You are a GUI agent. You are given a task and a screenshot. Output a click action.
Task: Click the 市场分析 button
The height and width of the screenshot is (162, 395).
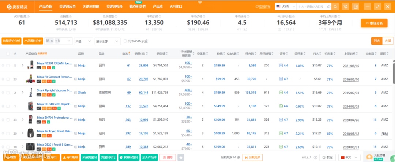click(x=374, y=23)
